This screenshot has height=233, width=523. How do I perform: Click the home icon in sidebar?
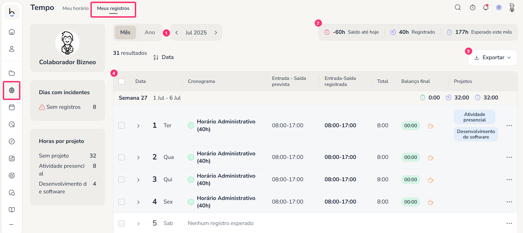point(12,32)
